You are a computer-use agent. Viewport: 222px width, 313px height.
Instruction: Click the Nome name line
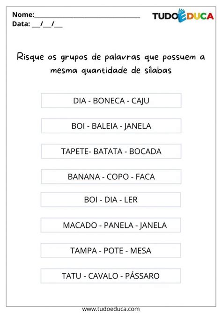tap(87, 15)
